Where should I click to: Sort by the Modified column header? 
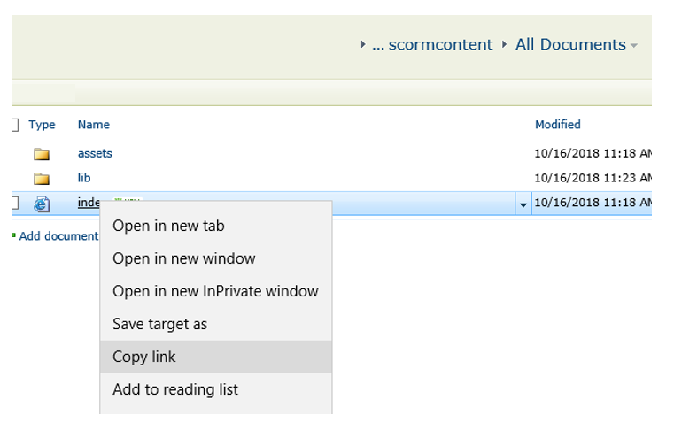tap(557, 125)
